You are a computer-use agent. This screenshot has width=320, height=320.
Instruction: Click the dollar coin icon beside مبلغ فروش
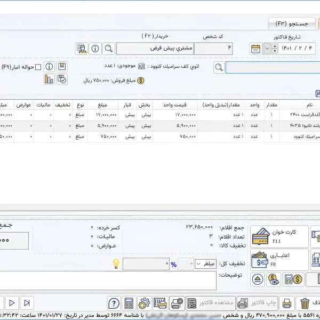[141, 81]
